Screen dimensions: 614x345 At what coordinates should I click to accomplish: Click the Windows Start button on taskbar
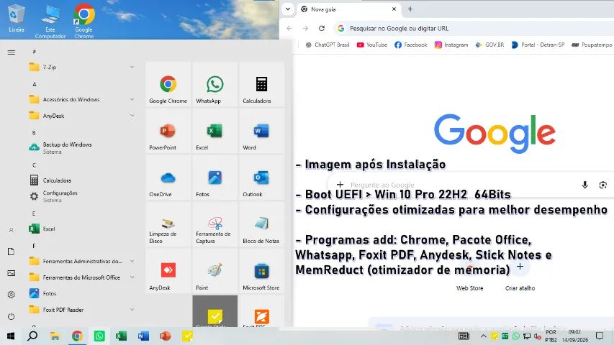tap(11, 336)
